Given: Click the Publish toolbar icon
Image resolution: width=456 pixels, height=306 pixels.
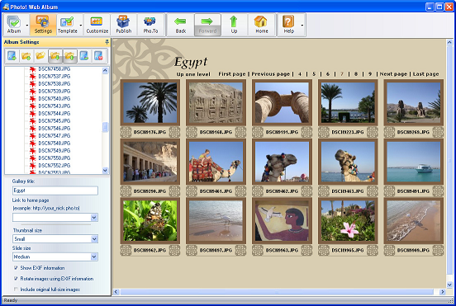Looking at the screenshot, I should (x=124, y=25).
